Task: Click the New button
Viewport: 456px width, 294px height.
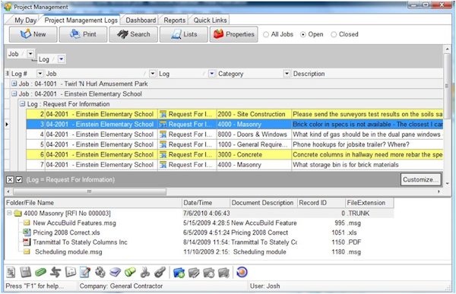Action: (33, 34)
